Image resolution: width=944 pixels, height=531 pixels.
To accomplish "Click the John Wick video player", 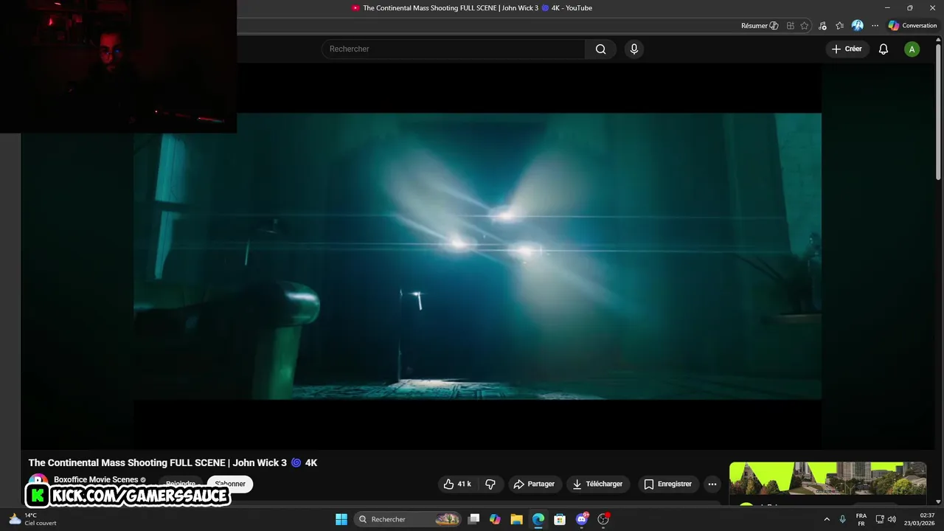I will tap(477, 256).
